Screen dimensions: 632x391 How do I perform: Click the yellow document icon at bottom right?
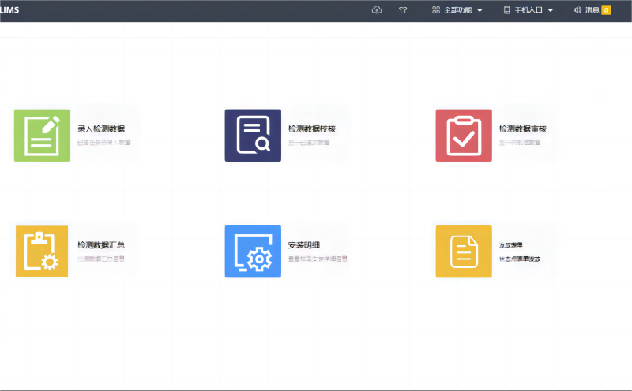click(x=464, y=251)
